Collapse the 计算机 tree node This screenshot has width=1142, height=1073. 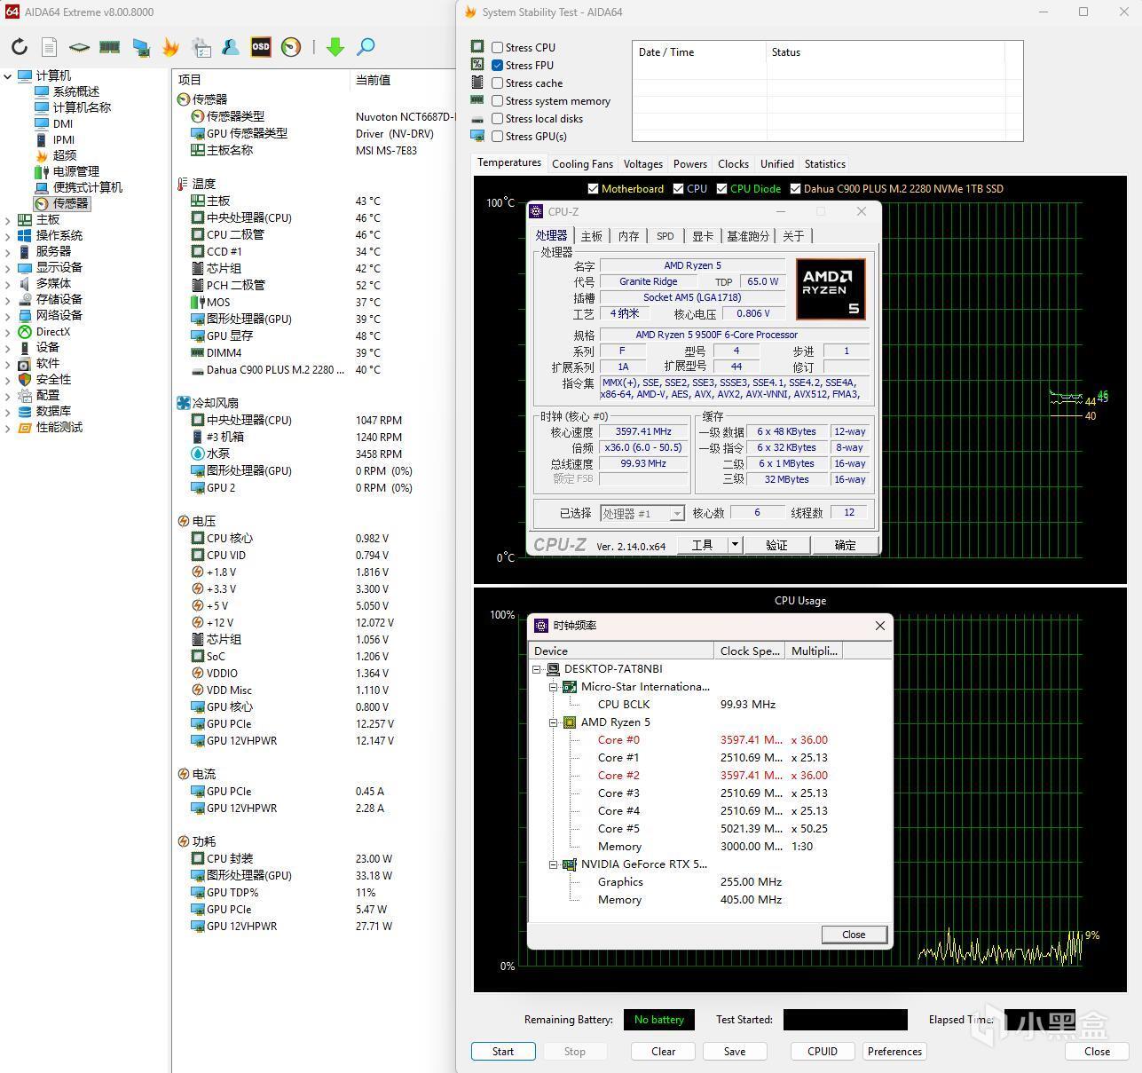coord(8,76)
